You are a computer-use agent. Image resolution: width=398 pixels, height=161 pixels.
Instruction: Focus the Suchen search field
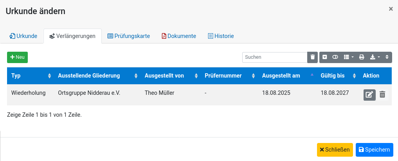275,57
